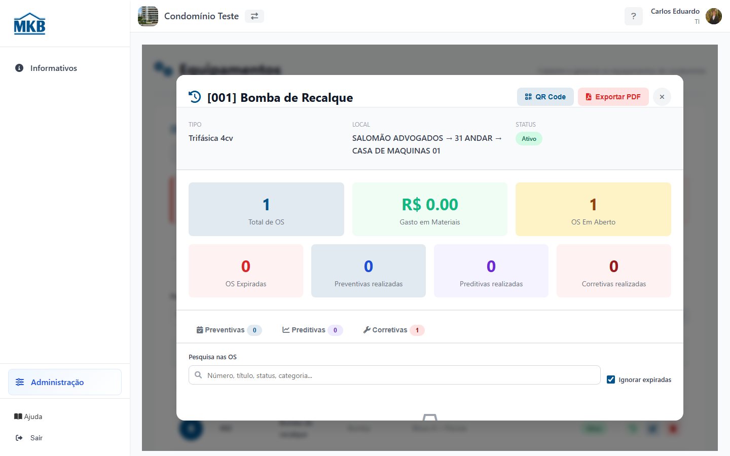730x456 pixels.
Task: Switch to the Preditivas tab
Action: click(312, 330)
